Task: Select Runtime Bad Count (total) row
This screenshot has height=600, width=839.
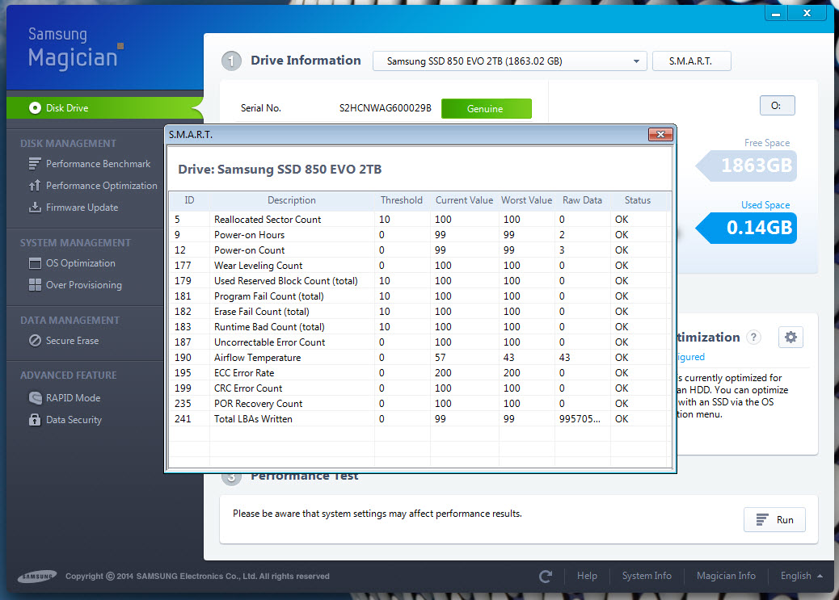Action: pyautogui.click(x=419, y=327)
